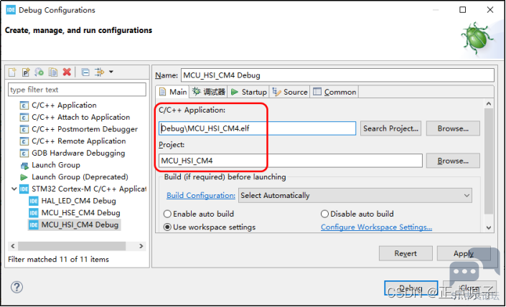Click scroll up arrow in Main tab

coord(489,103)
